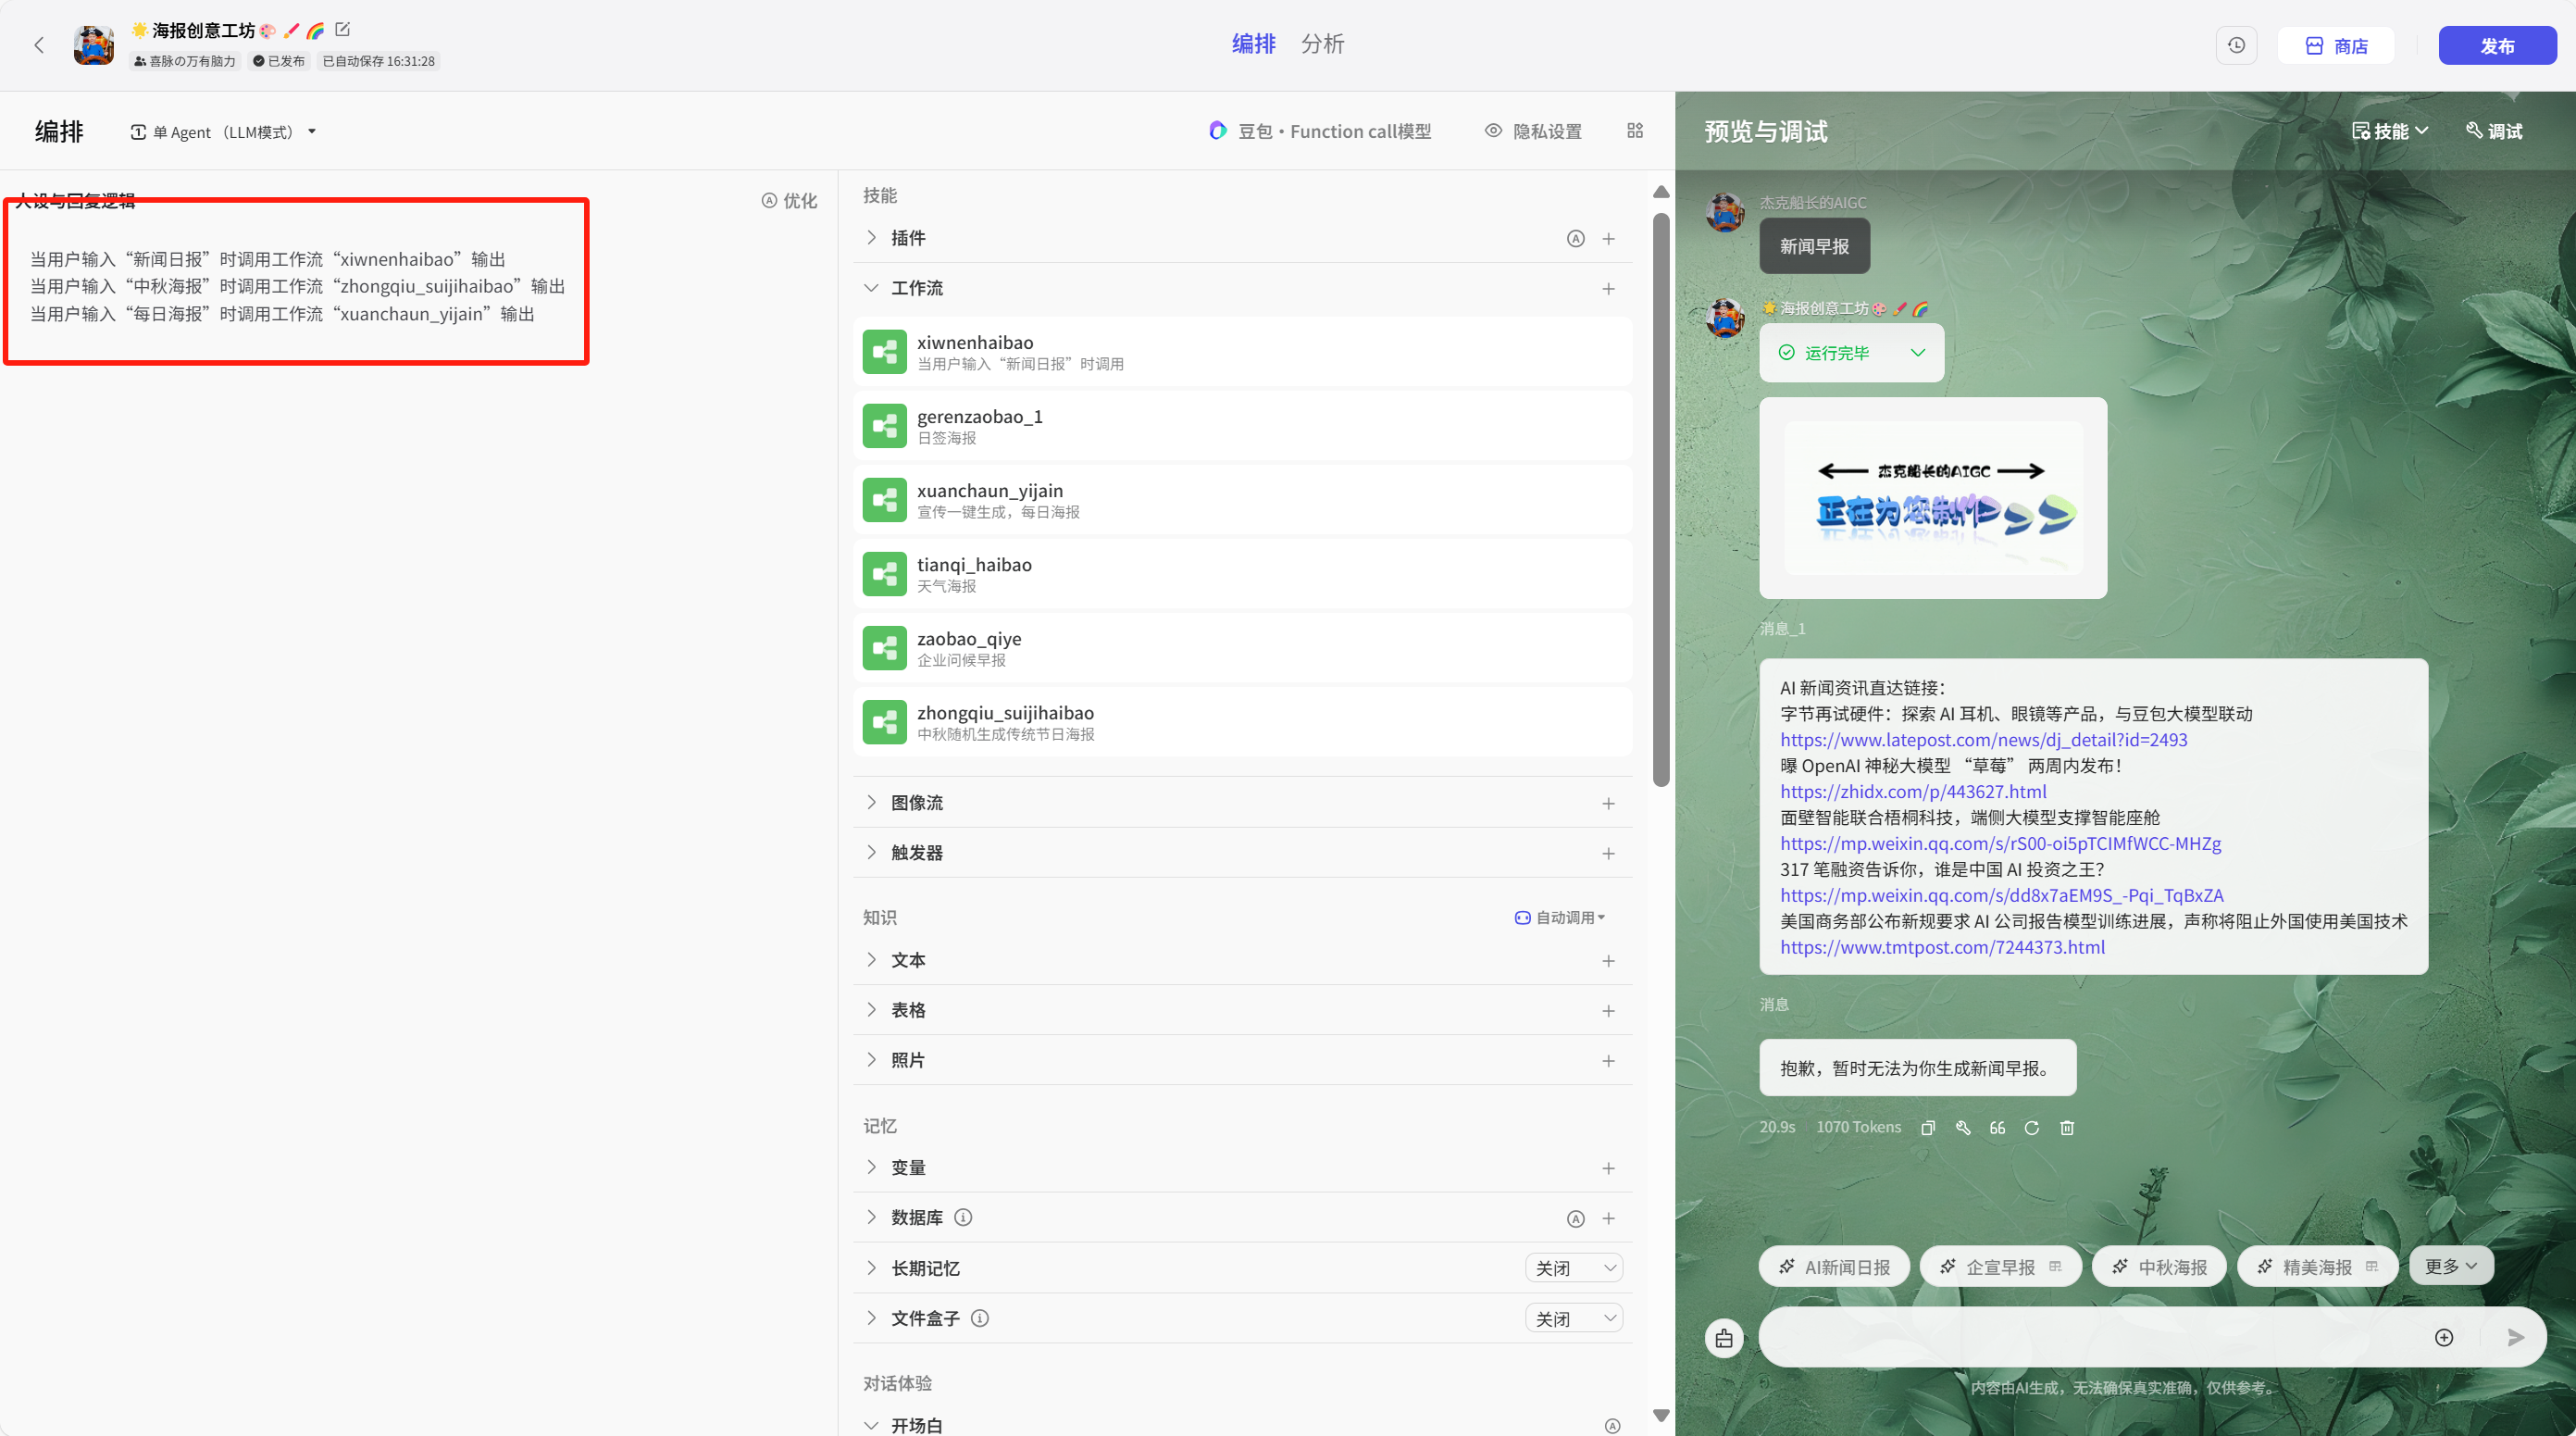Switch to the 分析 tab
Viewport: 2576px width, 1436px height.
click(x=1322, y=44)
